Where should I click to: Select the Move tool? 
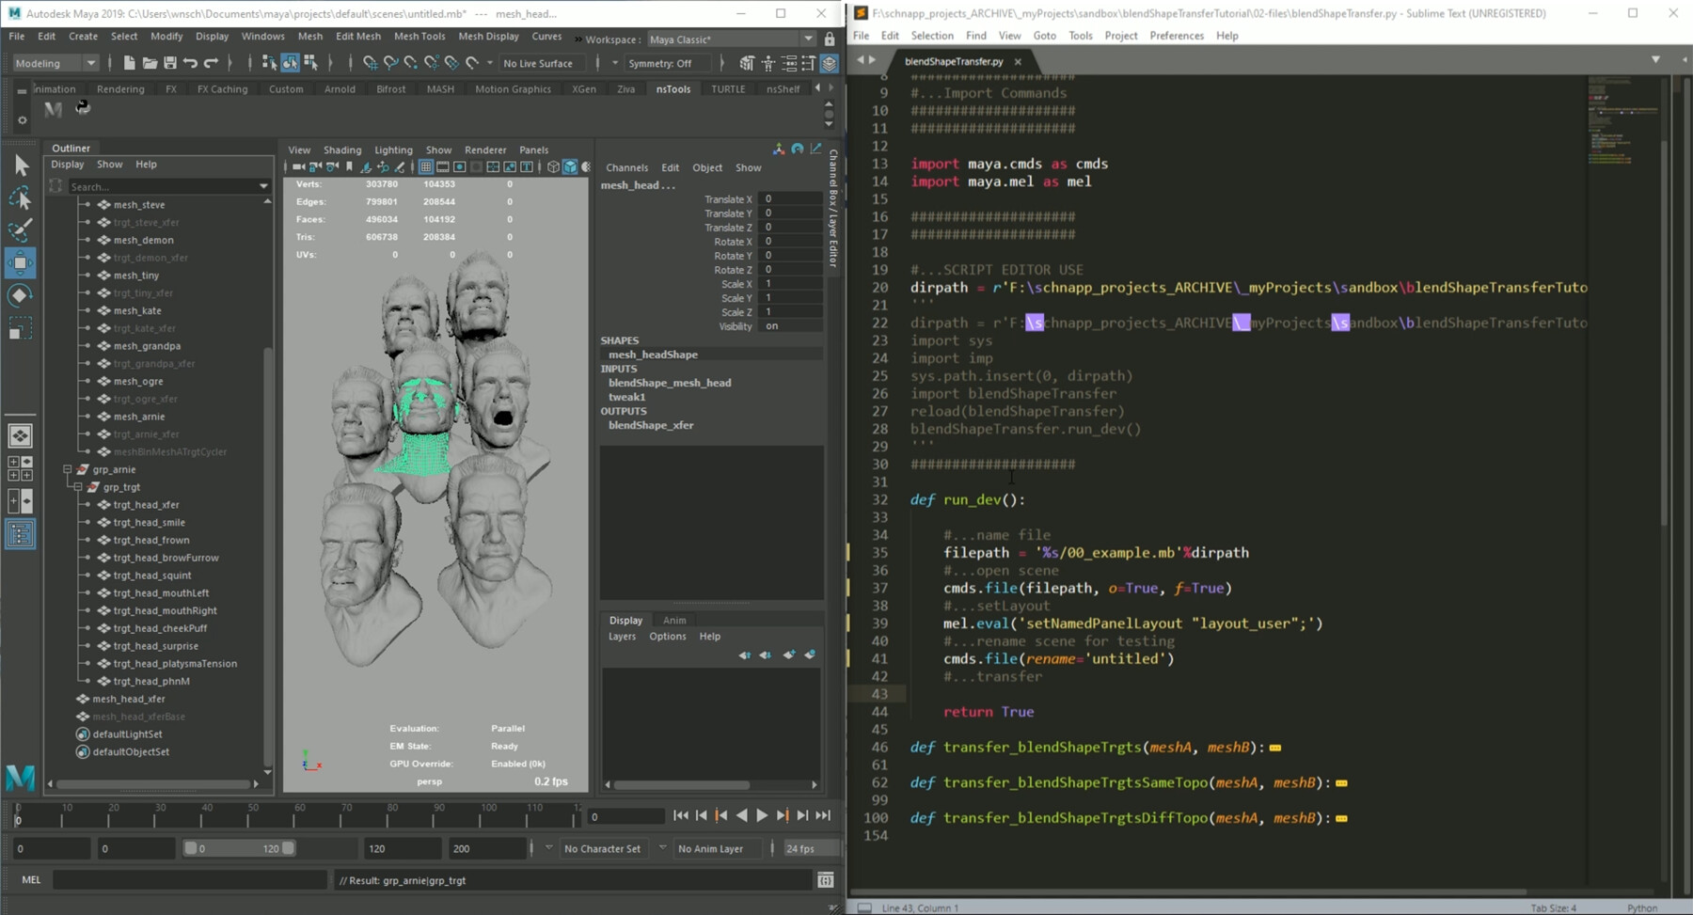click(21, 261)
